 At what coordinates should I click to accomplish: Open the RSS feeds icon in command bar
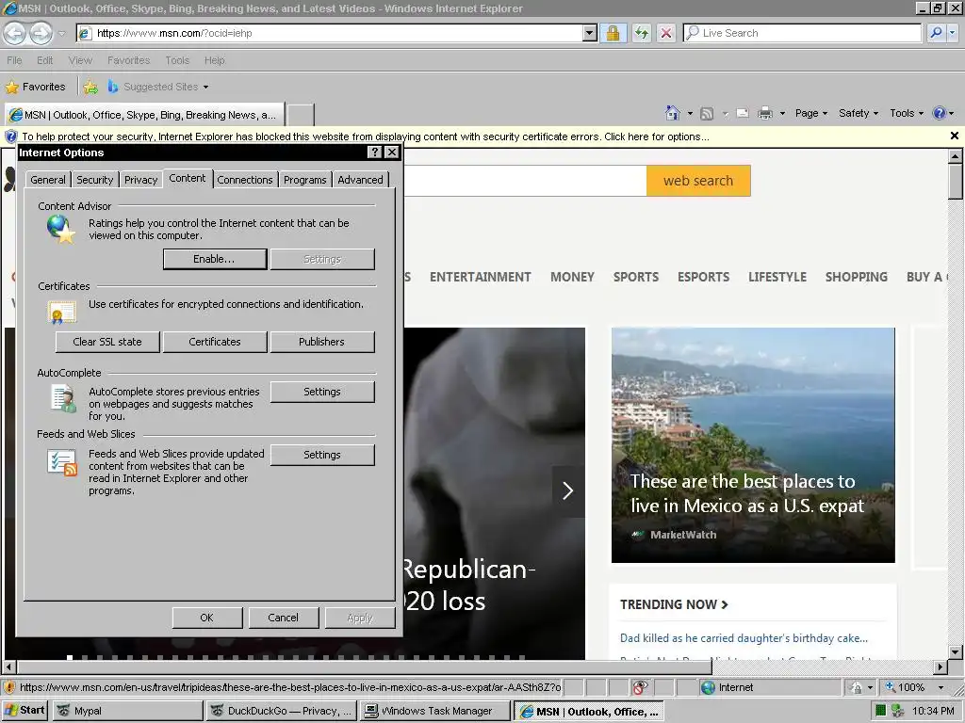point(707,113)
